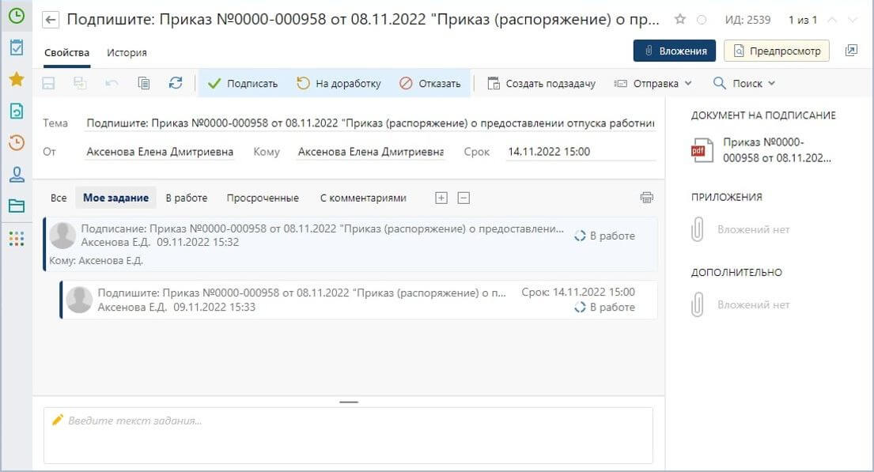This screenshot has width=874, height=472.
Task: Click the Подписать button
Action: (x=243, y=83)
